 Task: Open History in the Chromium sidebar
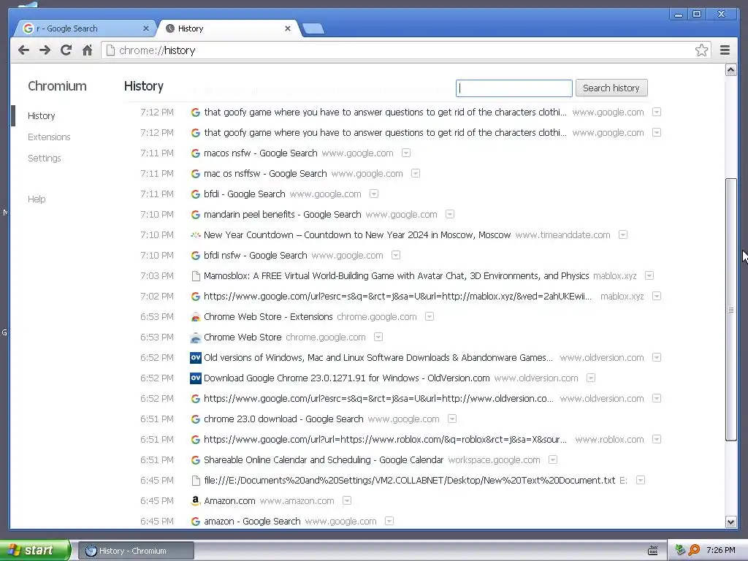coord(42,116)
